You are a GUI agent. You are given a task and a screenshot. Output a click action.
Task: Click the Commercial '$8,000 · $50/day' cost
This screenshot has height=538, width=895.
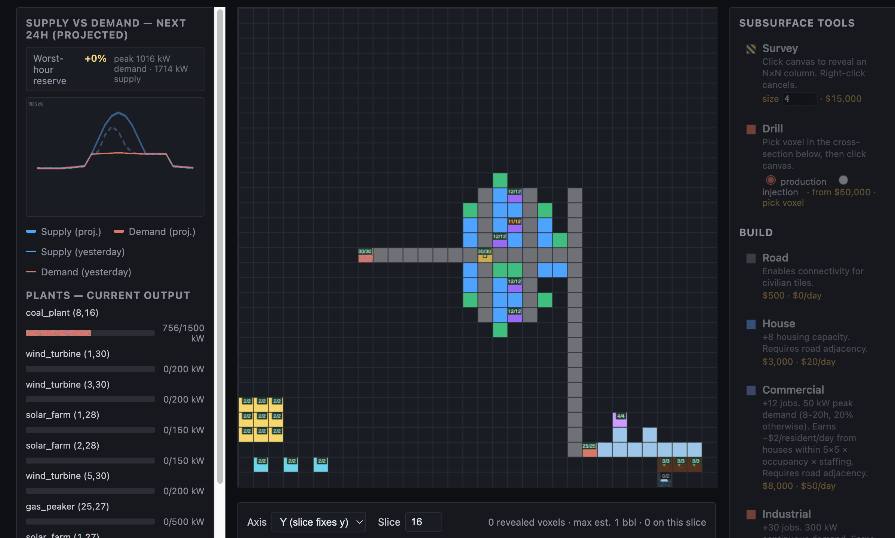pyautogui.click(x=799, y=486)
